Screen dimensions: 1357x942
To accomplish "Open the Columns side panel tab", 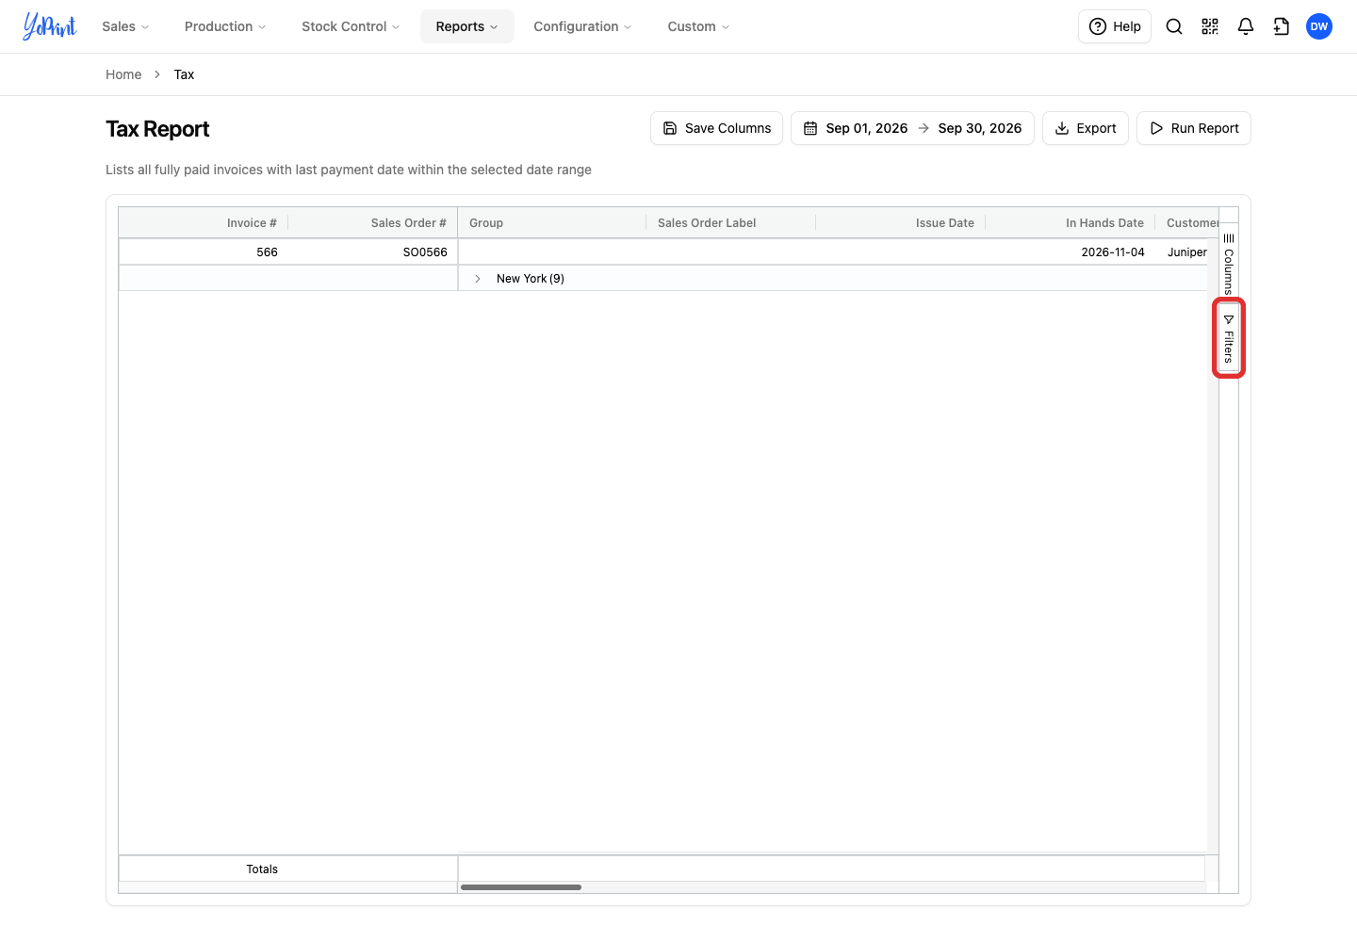I will [1229, 264].
